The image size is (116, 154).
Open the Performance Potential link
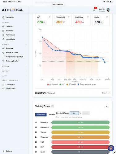tap(14, 57)
